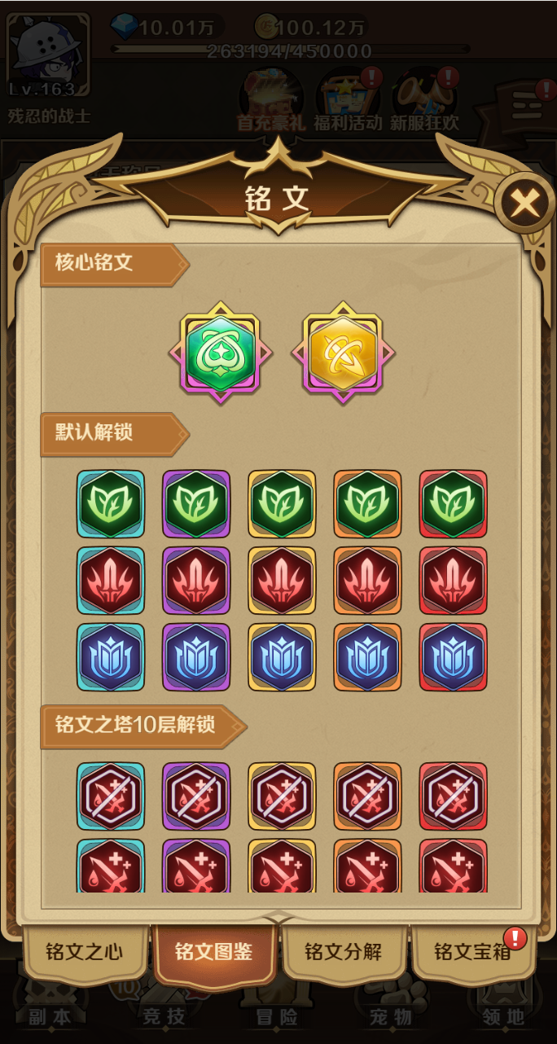Close the 铭文 inscription window
The width and height of the screenshot is (557, 1044).
click(x=525, y=201)
